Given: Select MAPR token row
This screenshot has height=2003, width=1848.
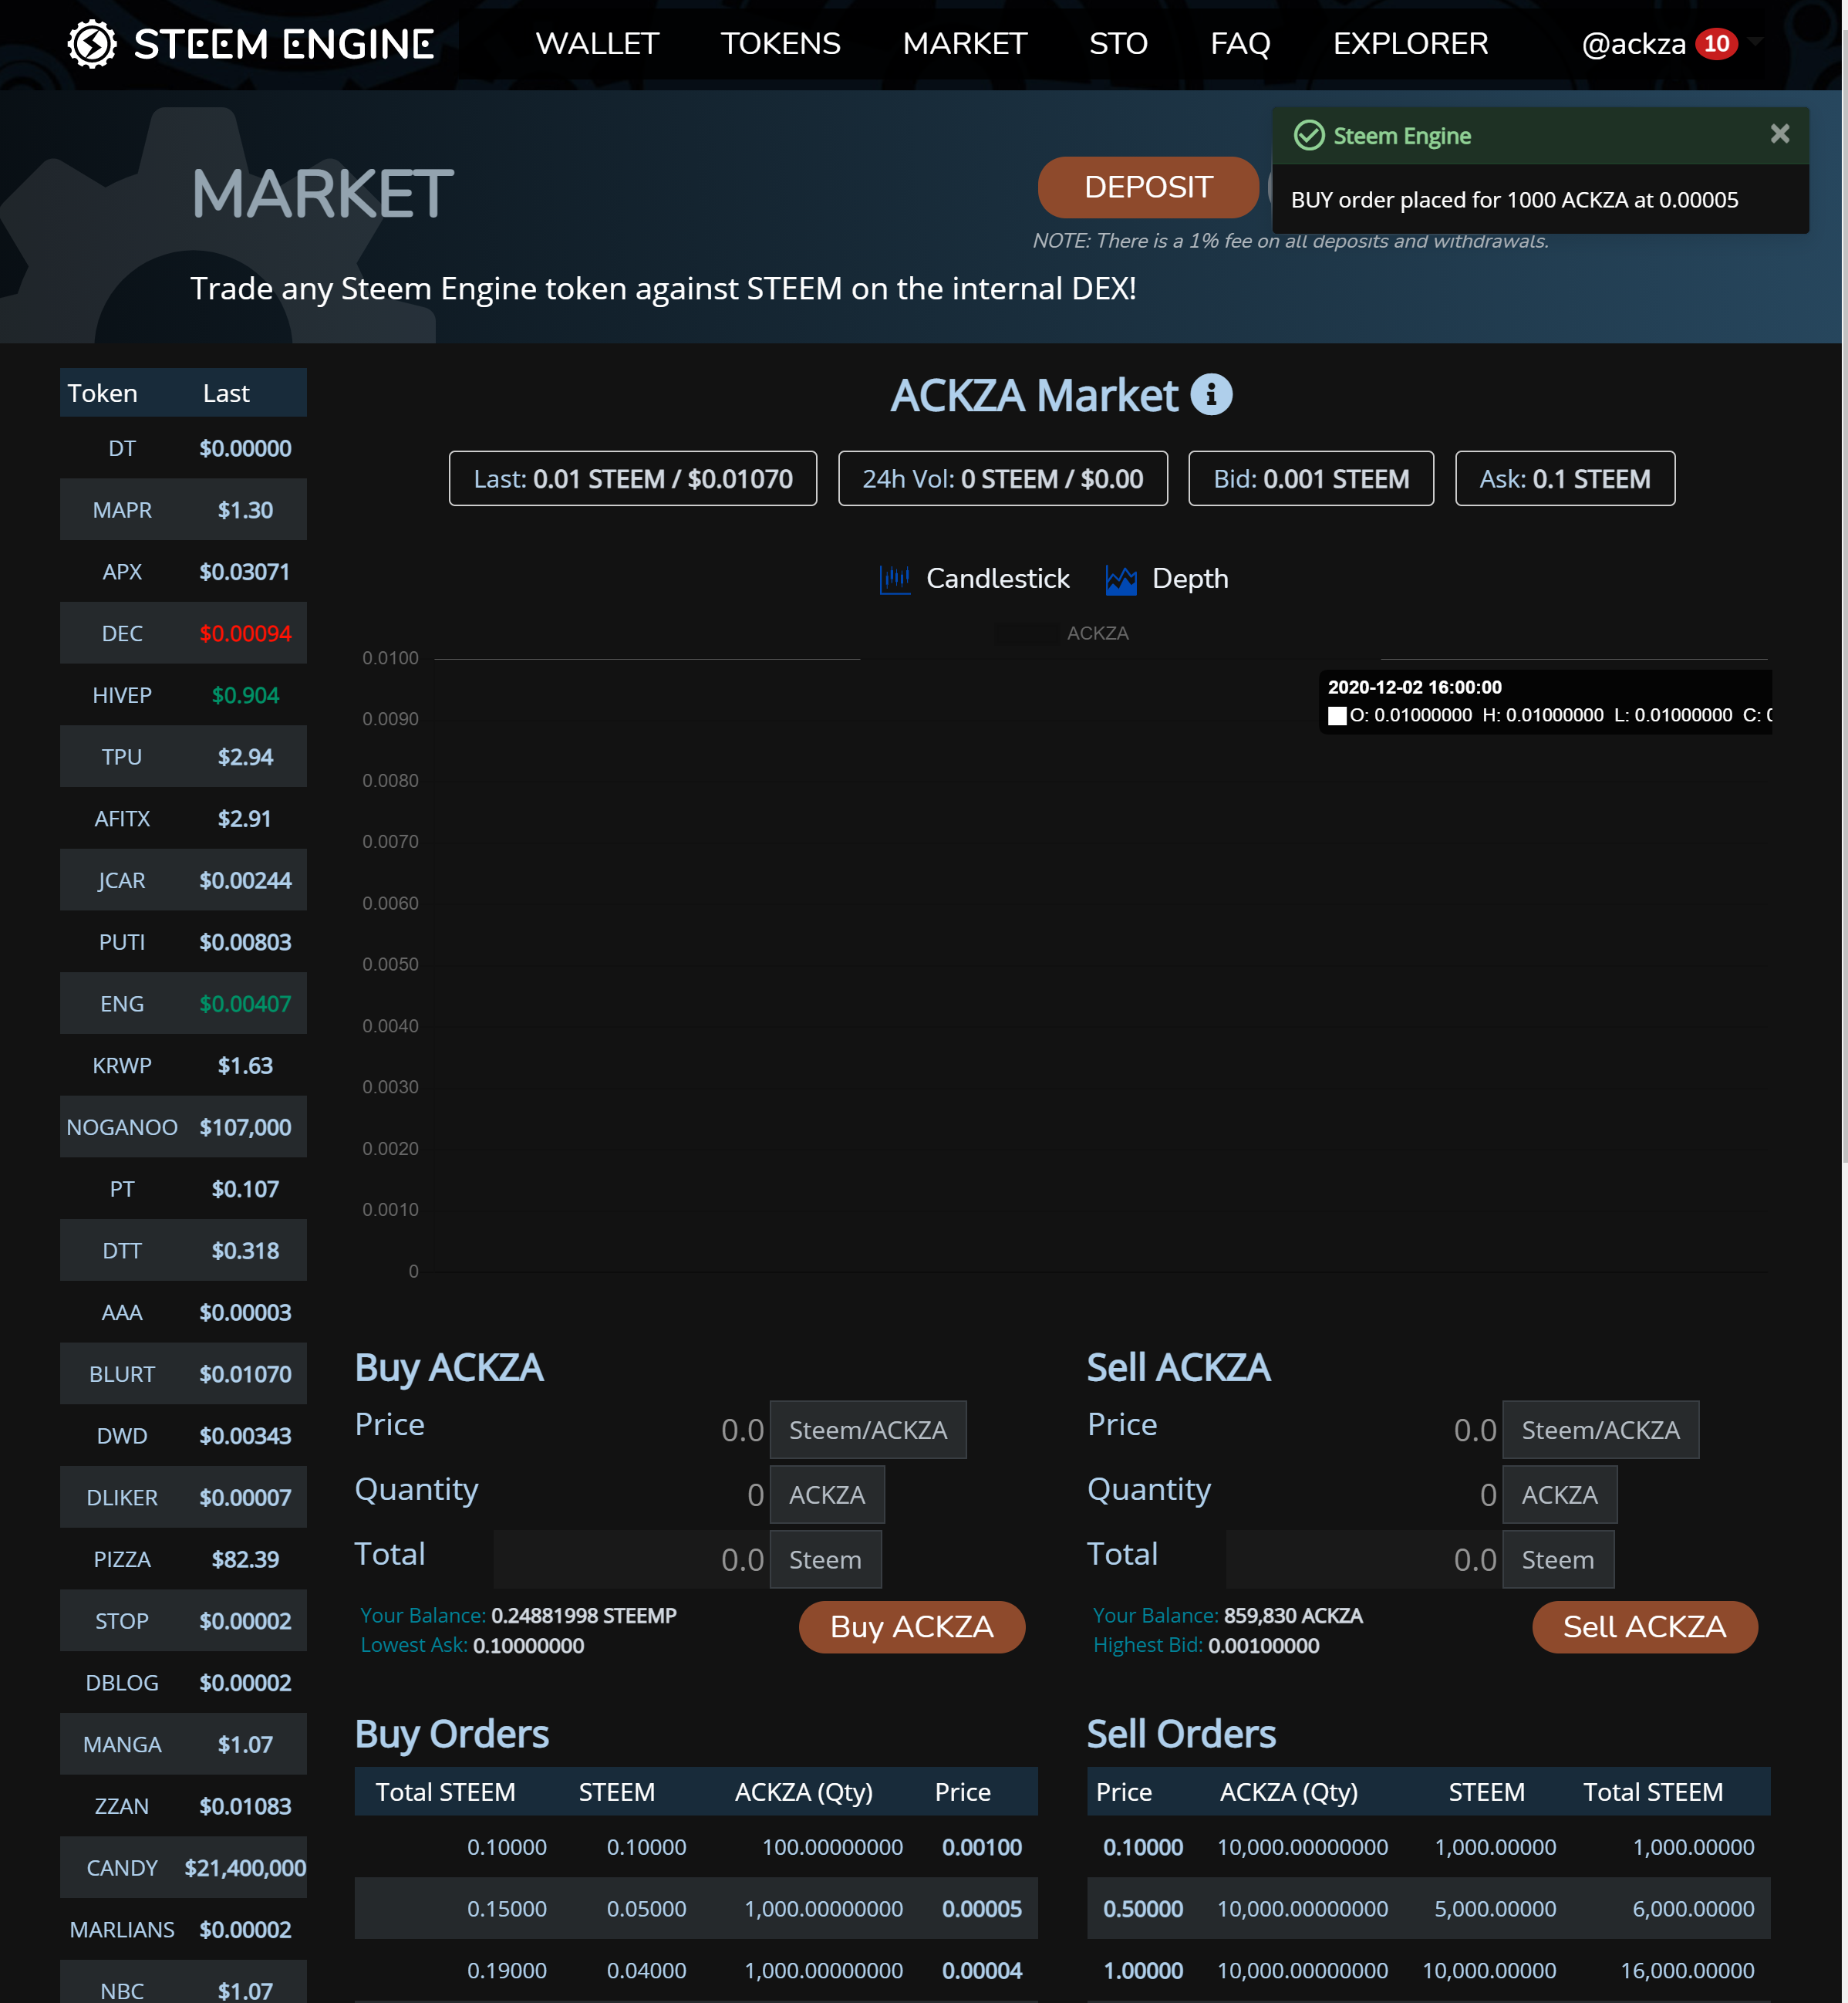Looking at the screenshot, I should pyautogui.click(x=183, y=510).
